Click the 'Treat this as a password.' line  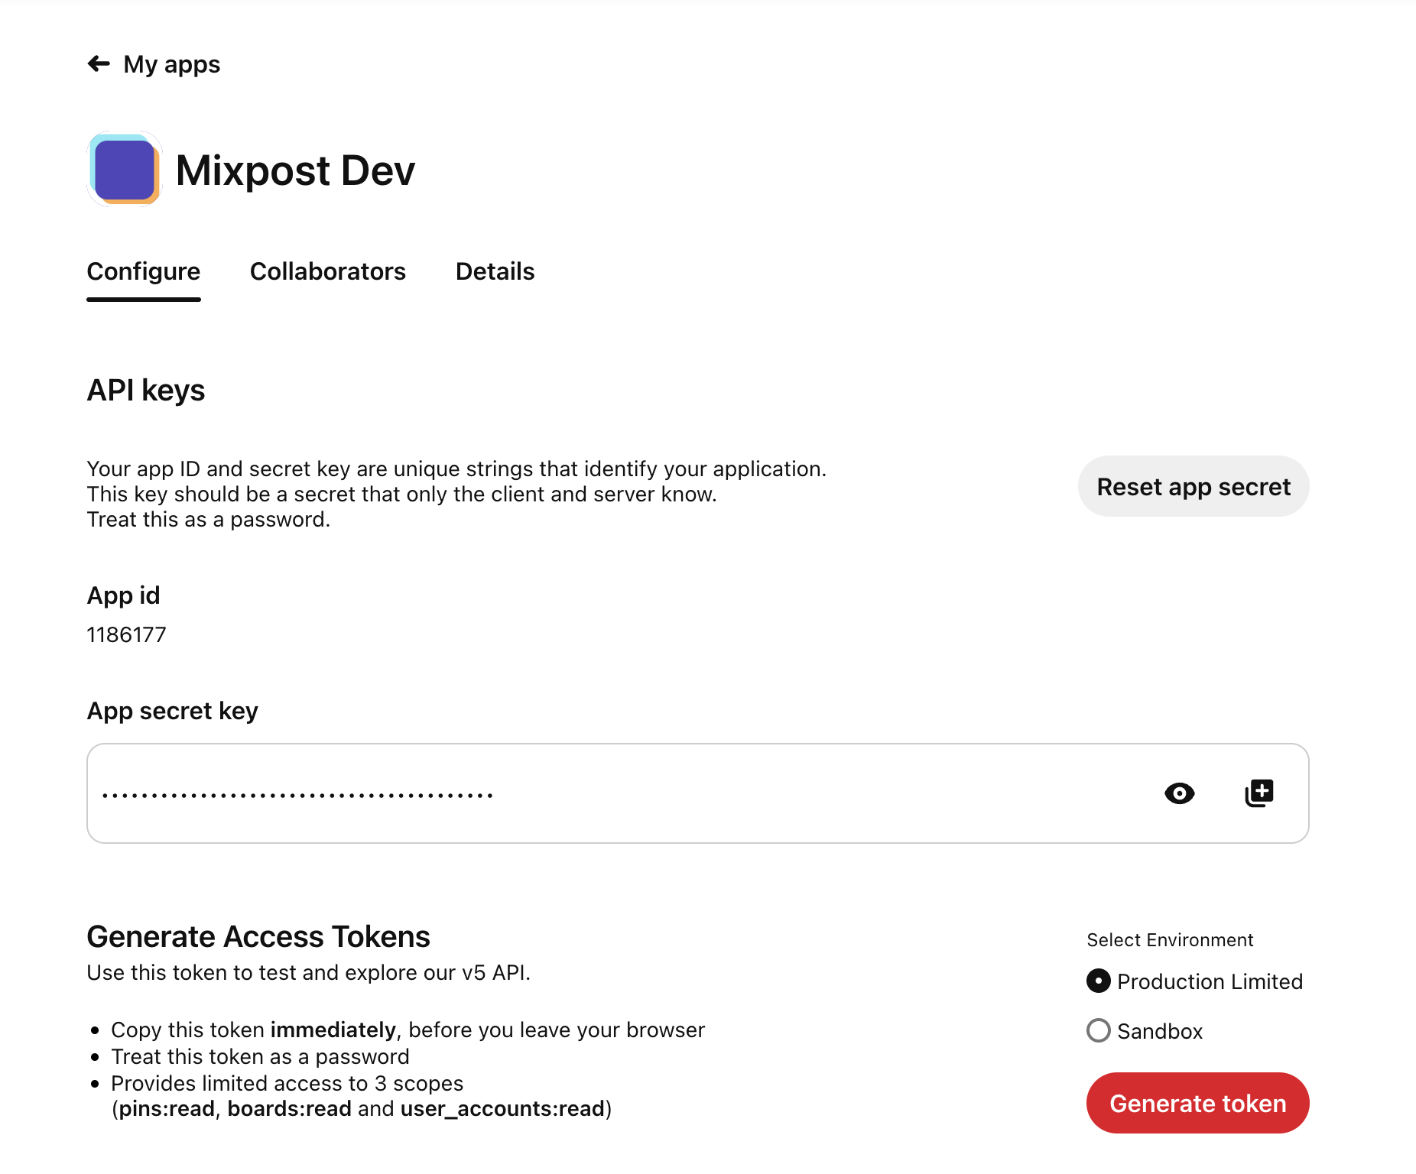(209, 520)
